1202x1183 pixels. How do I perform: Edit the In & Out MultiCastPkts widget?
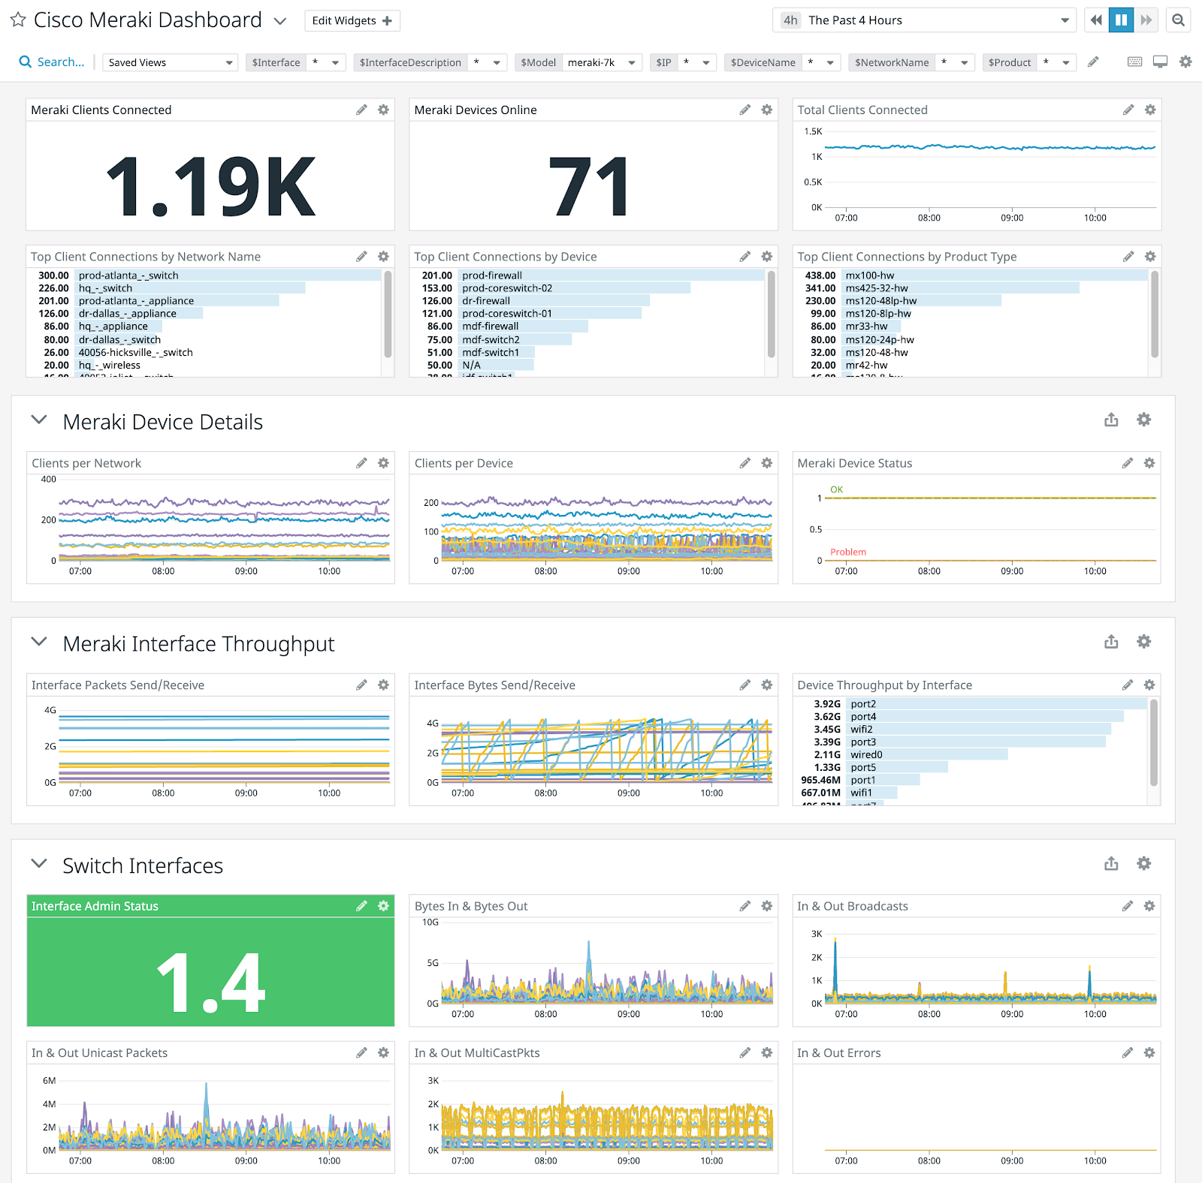[744, 1053]
